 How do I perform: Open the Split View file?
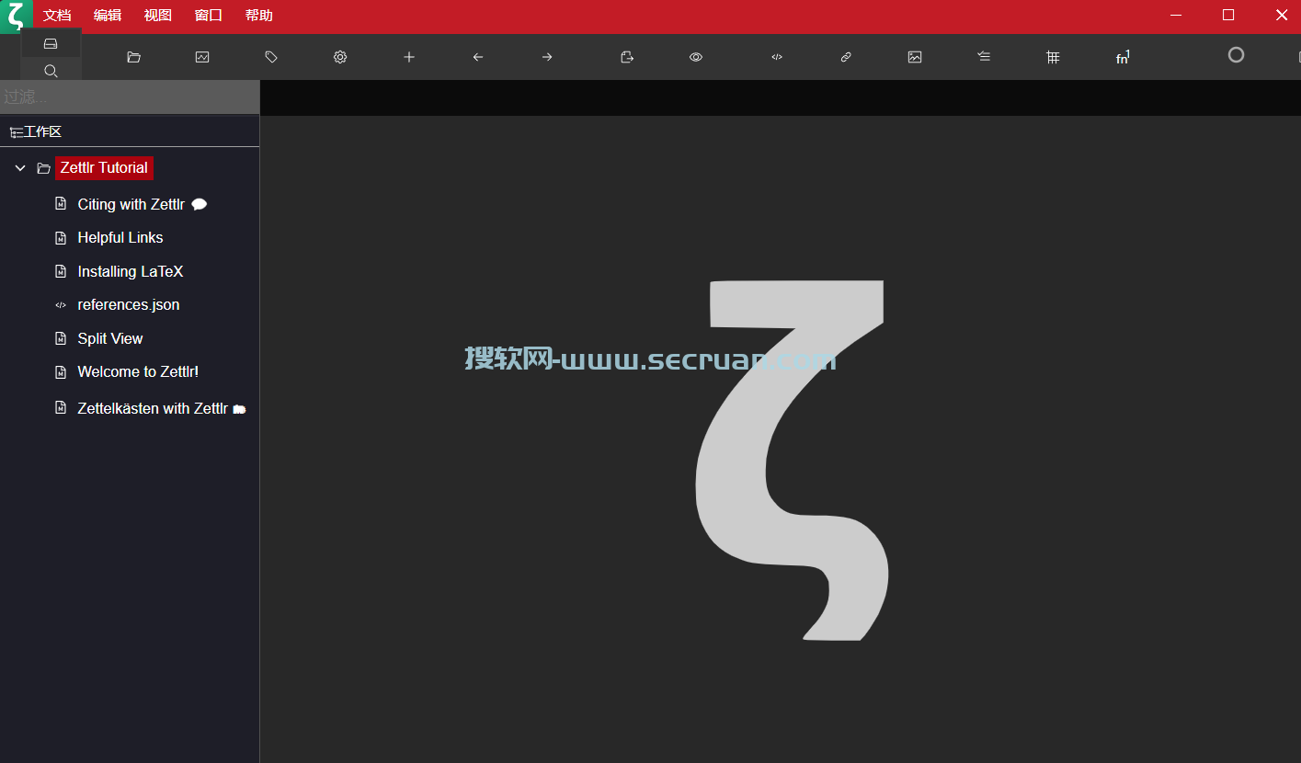point(110,338)
